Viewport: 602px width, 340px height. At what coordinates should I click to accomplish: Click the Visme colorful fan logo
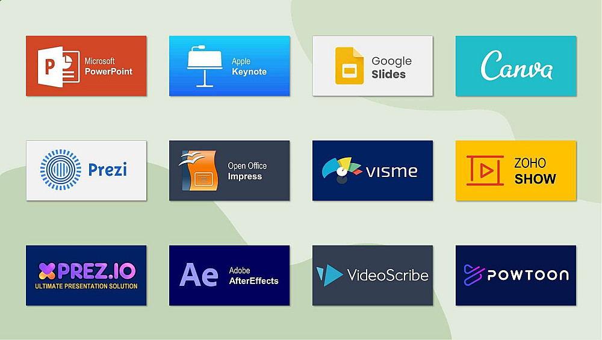tap(341, 170)
